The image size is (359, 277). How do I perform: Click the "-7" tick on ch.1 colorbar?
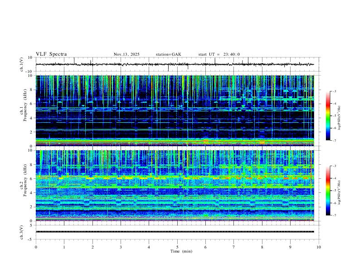click(335, 141)
